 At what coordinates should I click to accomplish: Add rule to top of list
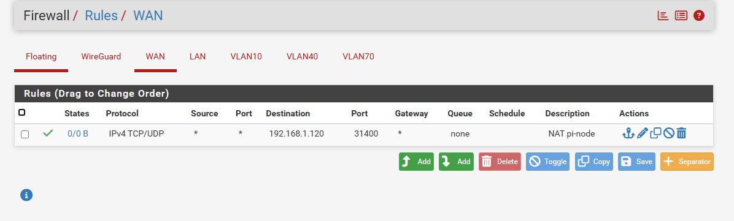tap(416, 162)
